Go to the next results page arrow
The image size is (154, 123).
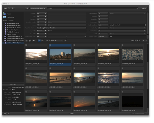[146, 41]
